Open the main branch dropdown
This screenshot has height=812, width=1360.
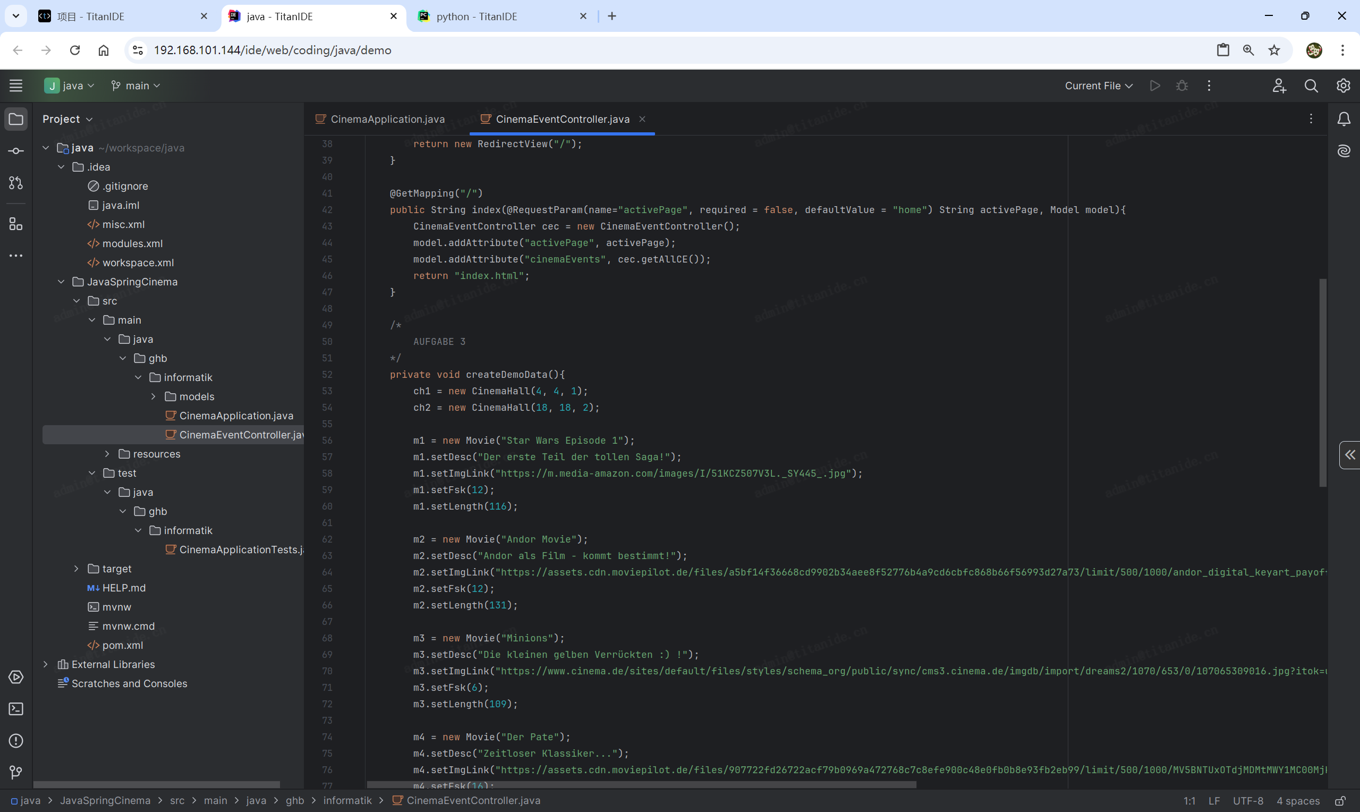(x=135, y=86)
